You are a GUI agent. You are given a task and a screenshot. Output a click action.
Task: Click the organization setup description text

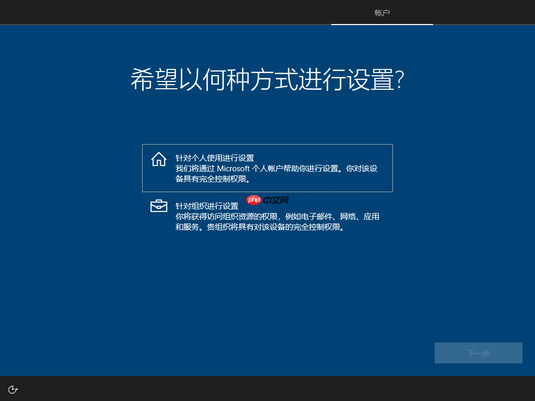277,221
